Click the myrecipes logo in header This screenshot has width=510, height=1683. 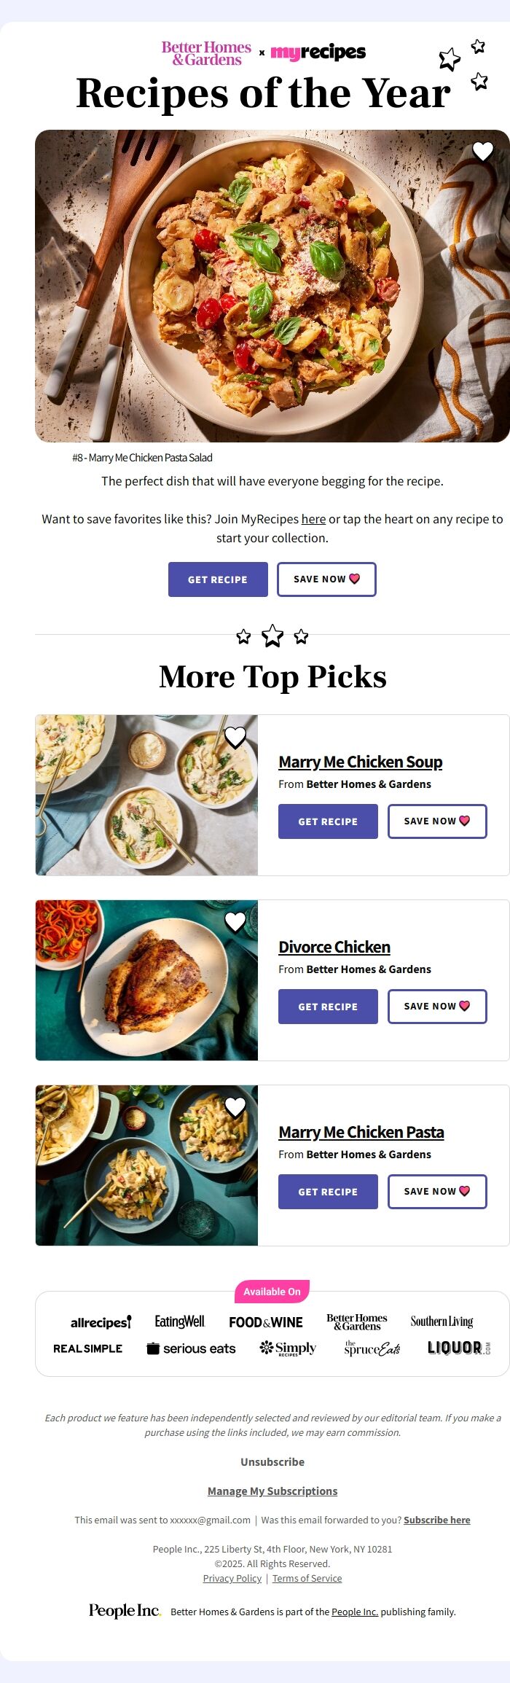[318, 52]
